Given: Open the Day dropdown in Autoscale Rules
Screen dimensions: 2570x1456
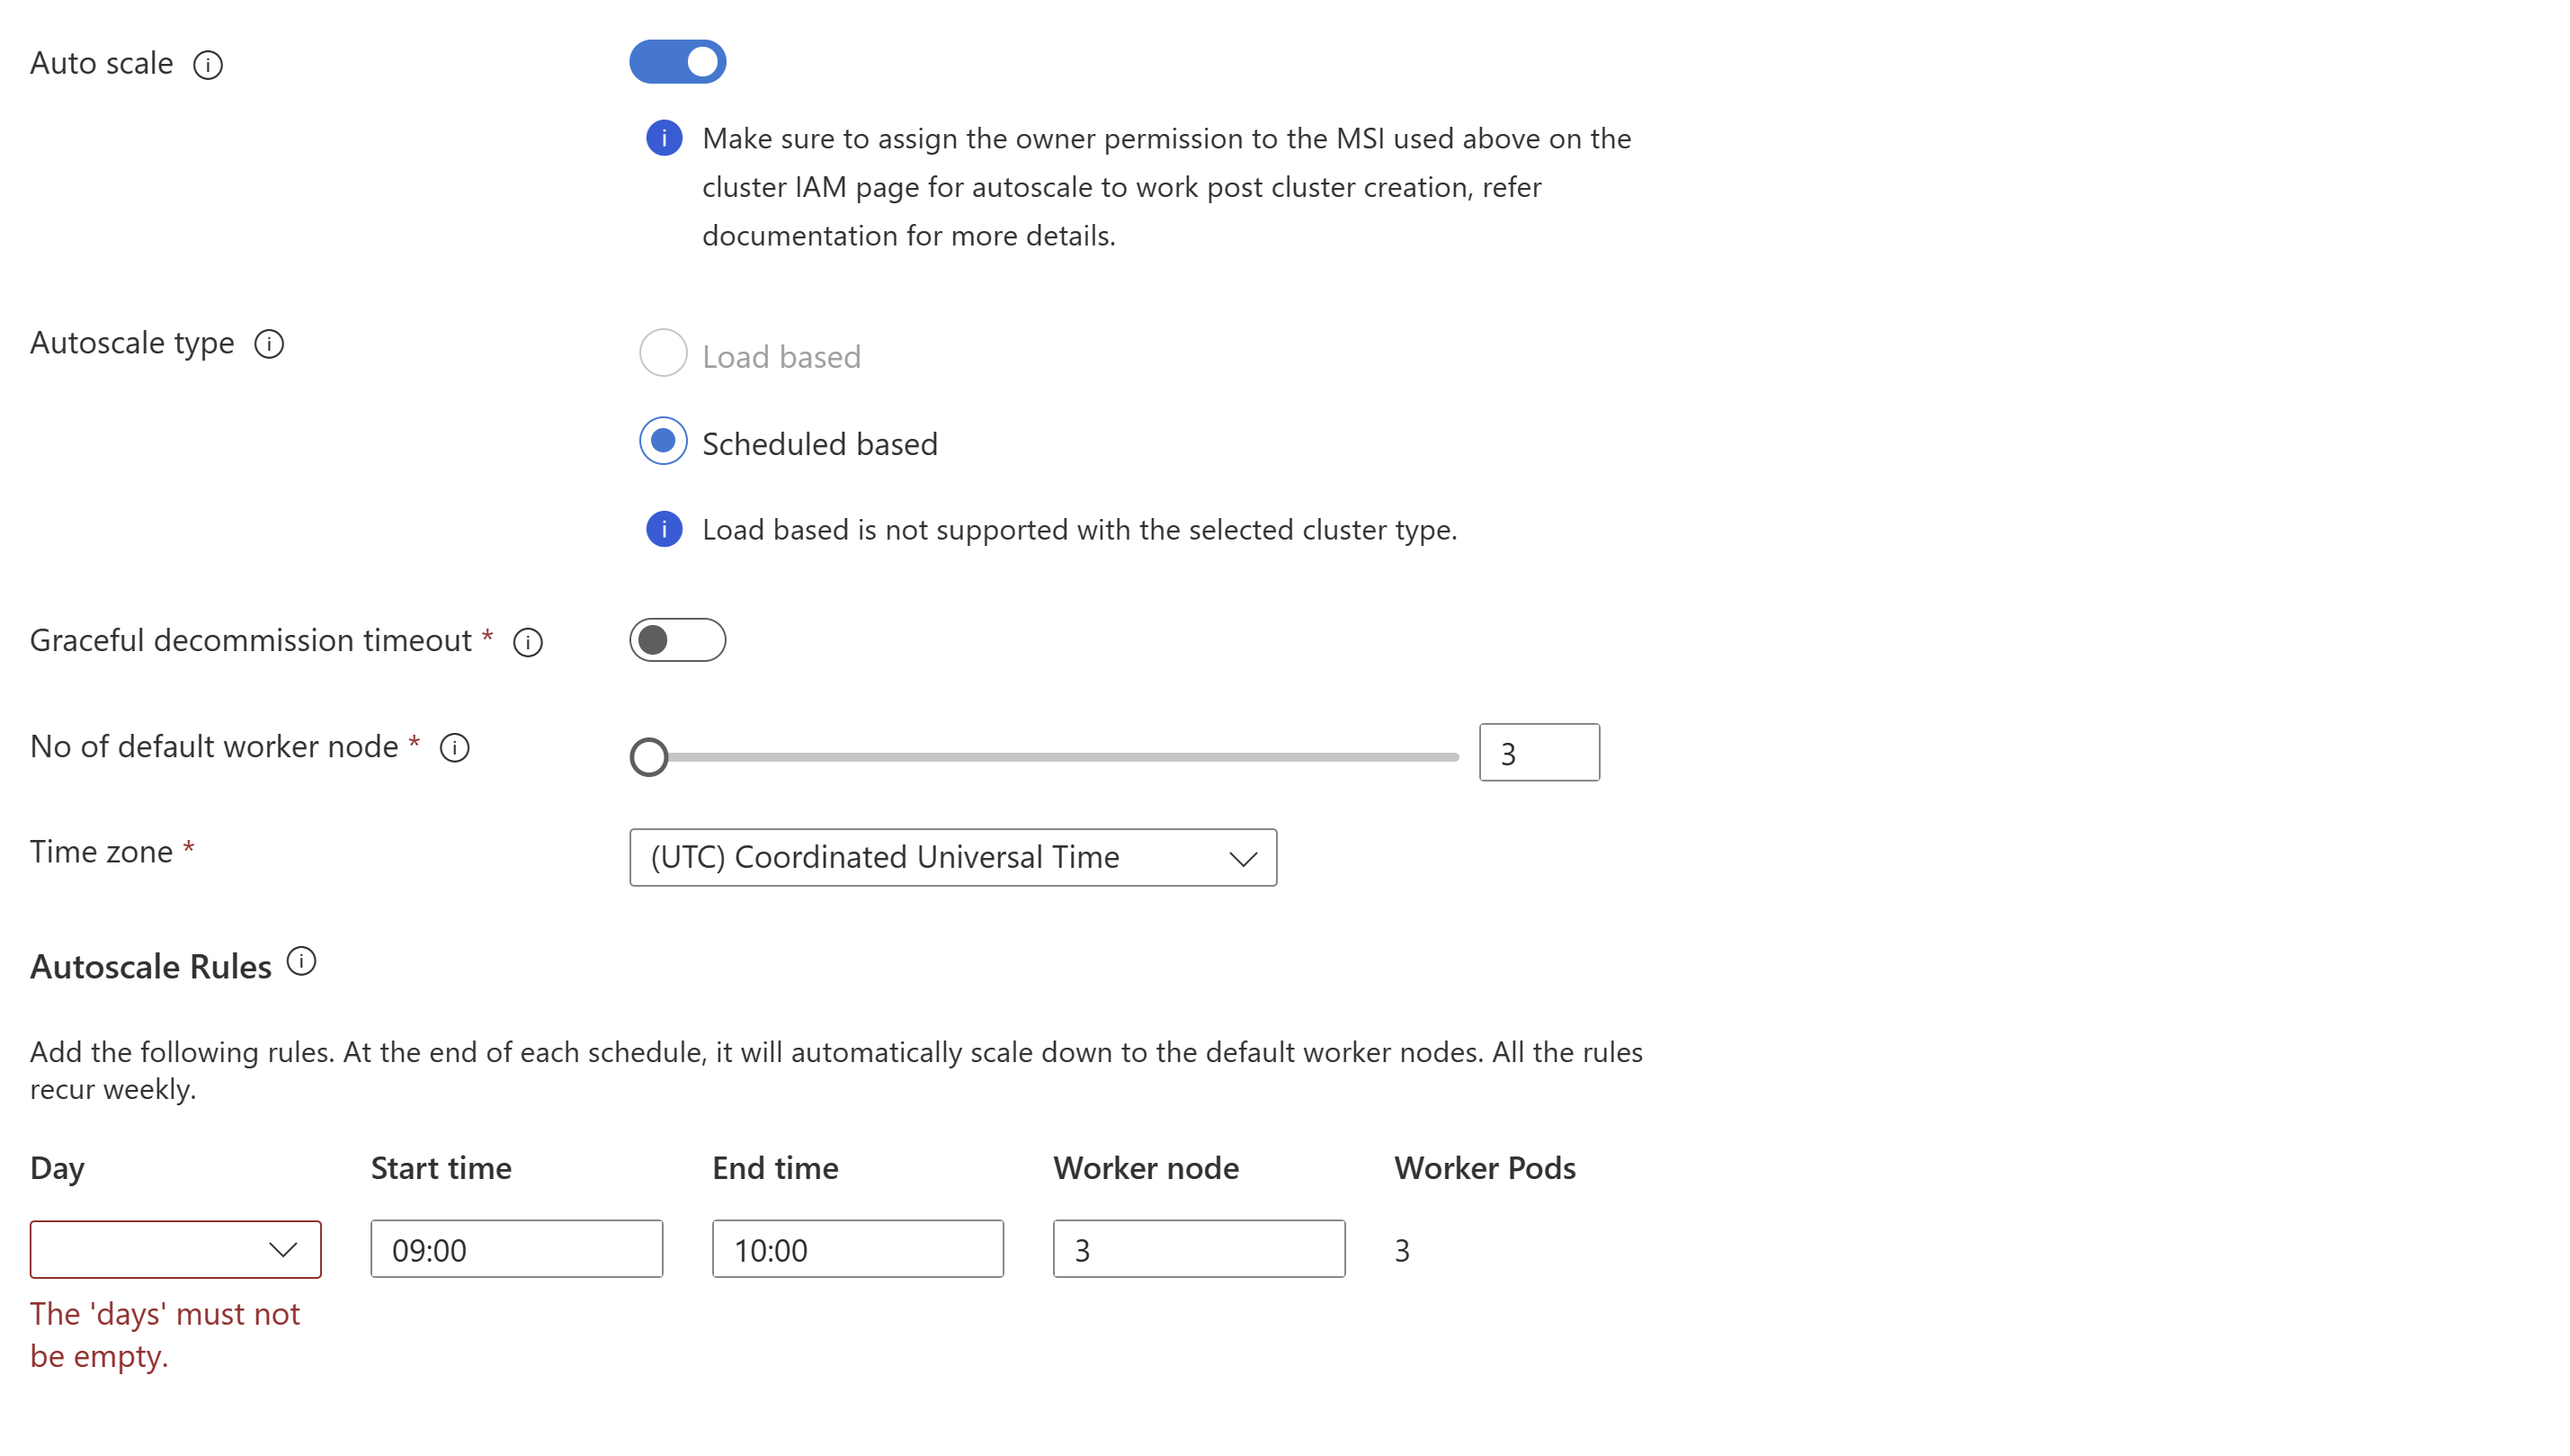Looking at the screenshot, I should tap(176, 1247).
